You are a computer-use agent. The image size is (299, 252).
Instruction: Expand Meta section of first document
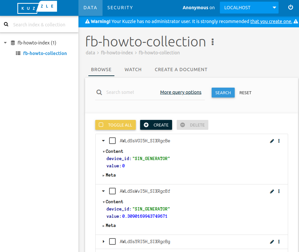tap(104, 175)
